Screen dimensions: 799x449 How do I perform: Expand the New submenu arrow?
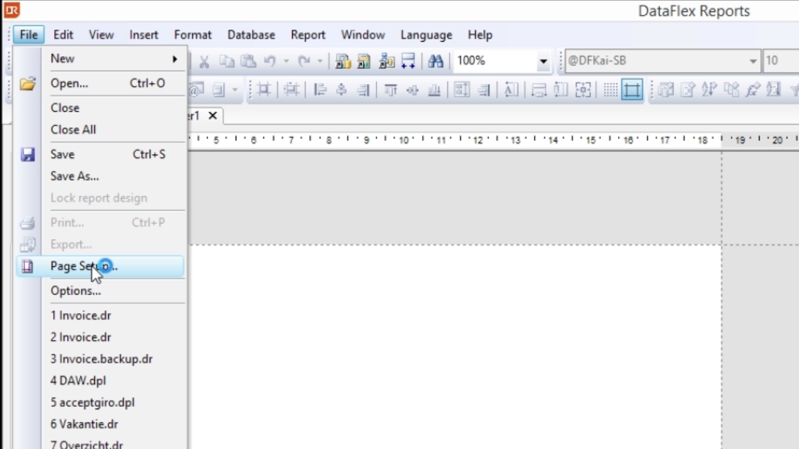pyautogui.click(x=175, y=59)
